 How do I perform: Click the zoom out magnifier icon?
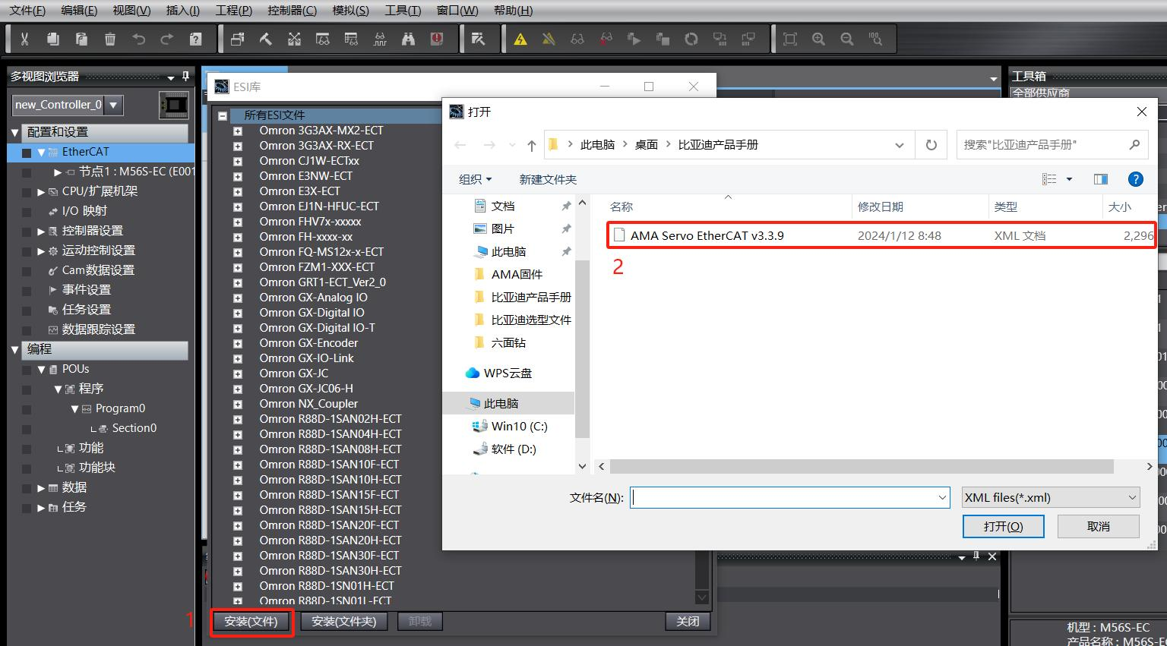(847, 39)
